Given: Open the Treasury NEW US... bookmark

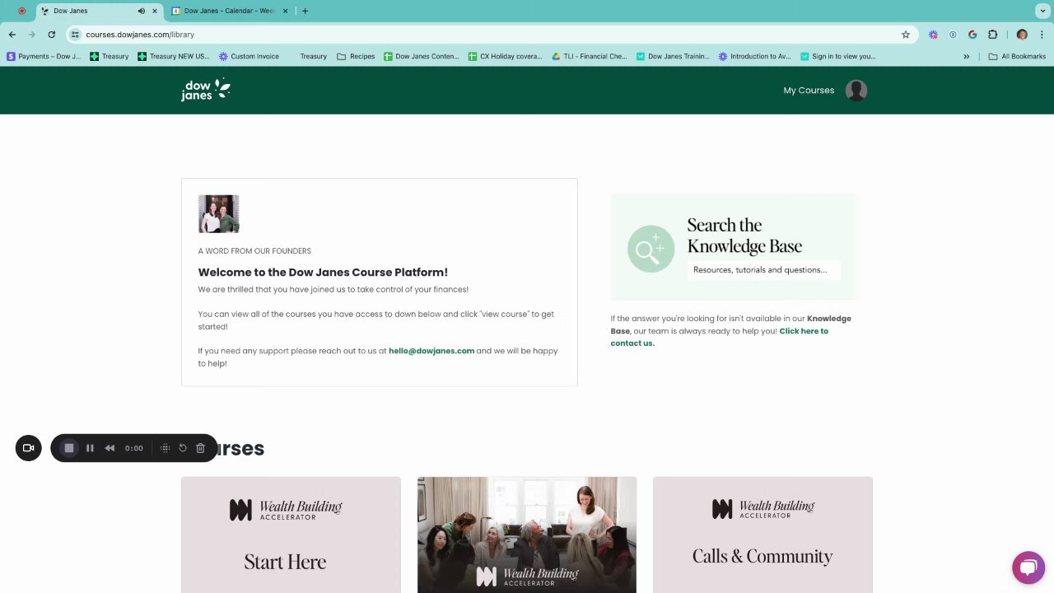Looking at the screenshot, I should tap(174, 57).
